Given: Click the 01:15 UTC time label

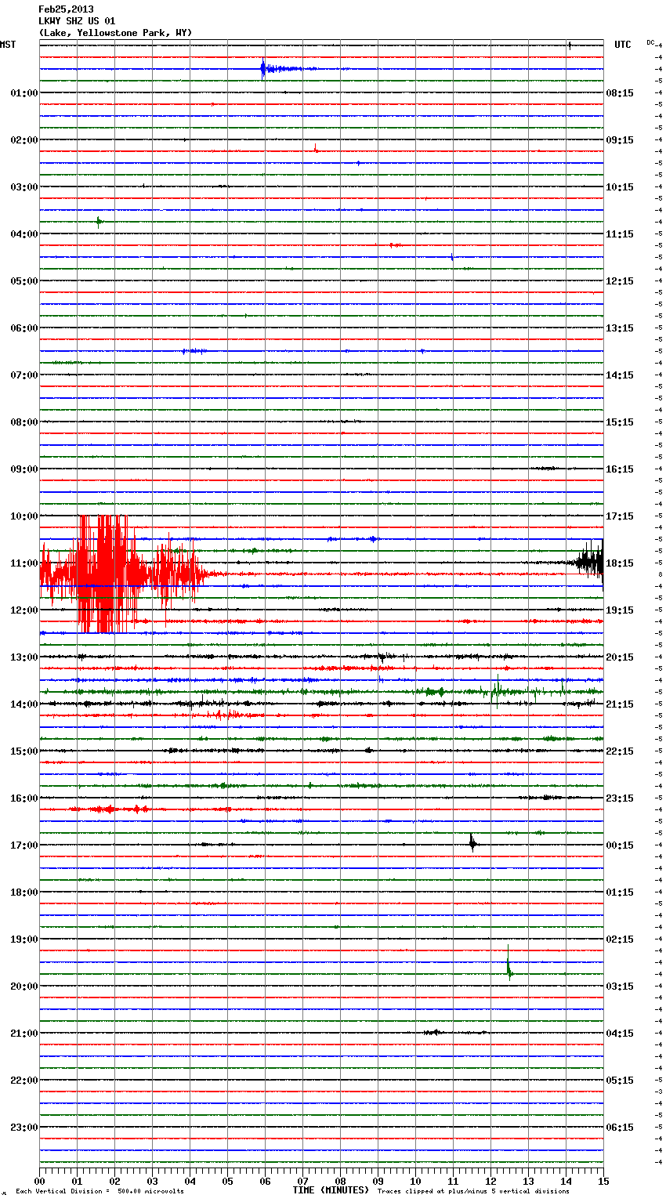Looking at the screenshot, I should click(620, 892).
